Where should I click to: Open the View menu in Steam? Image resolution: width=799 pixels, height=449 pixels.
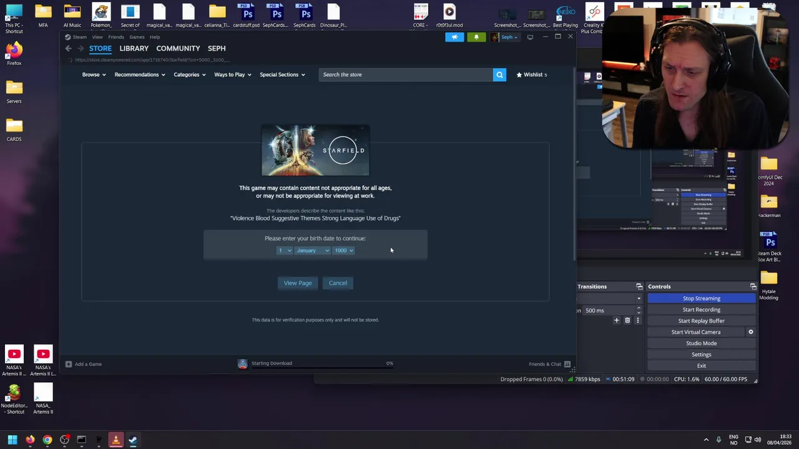click(x=97, y=37)
